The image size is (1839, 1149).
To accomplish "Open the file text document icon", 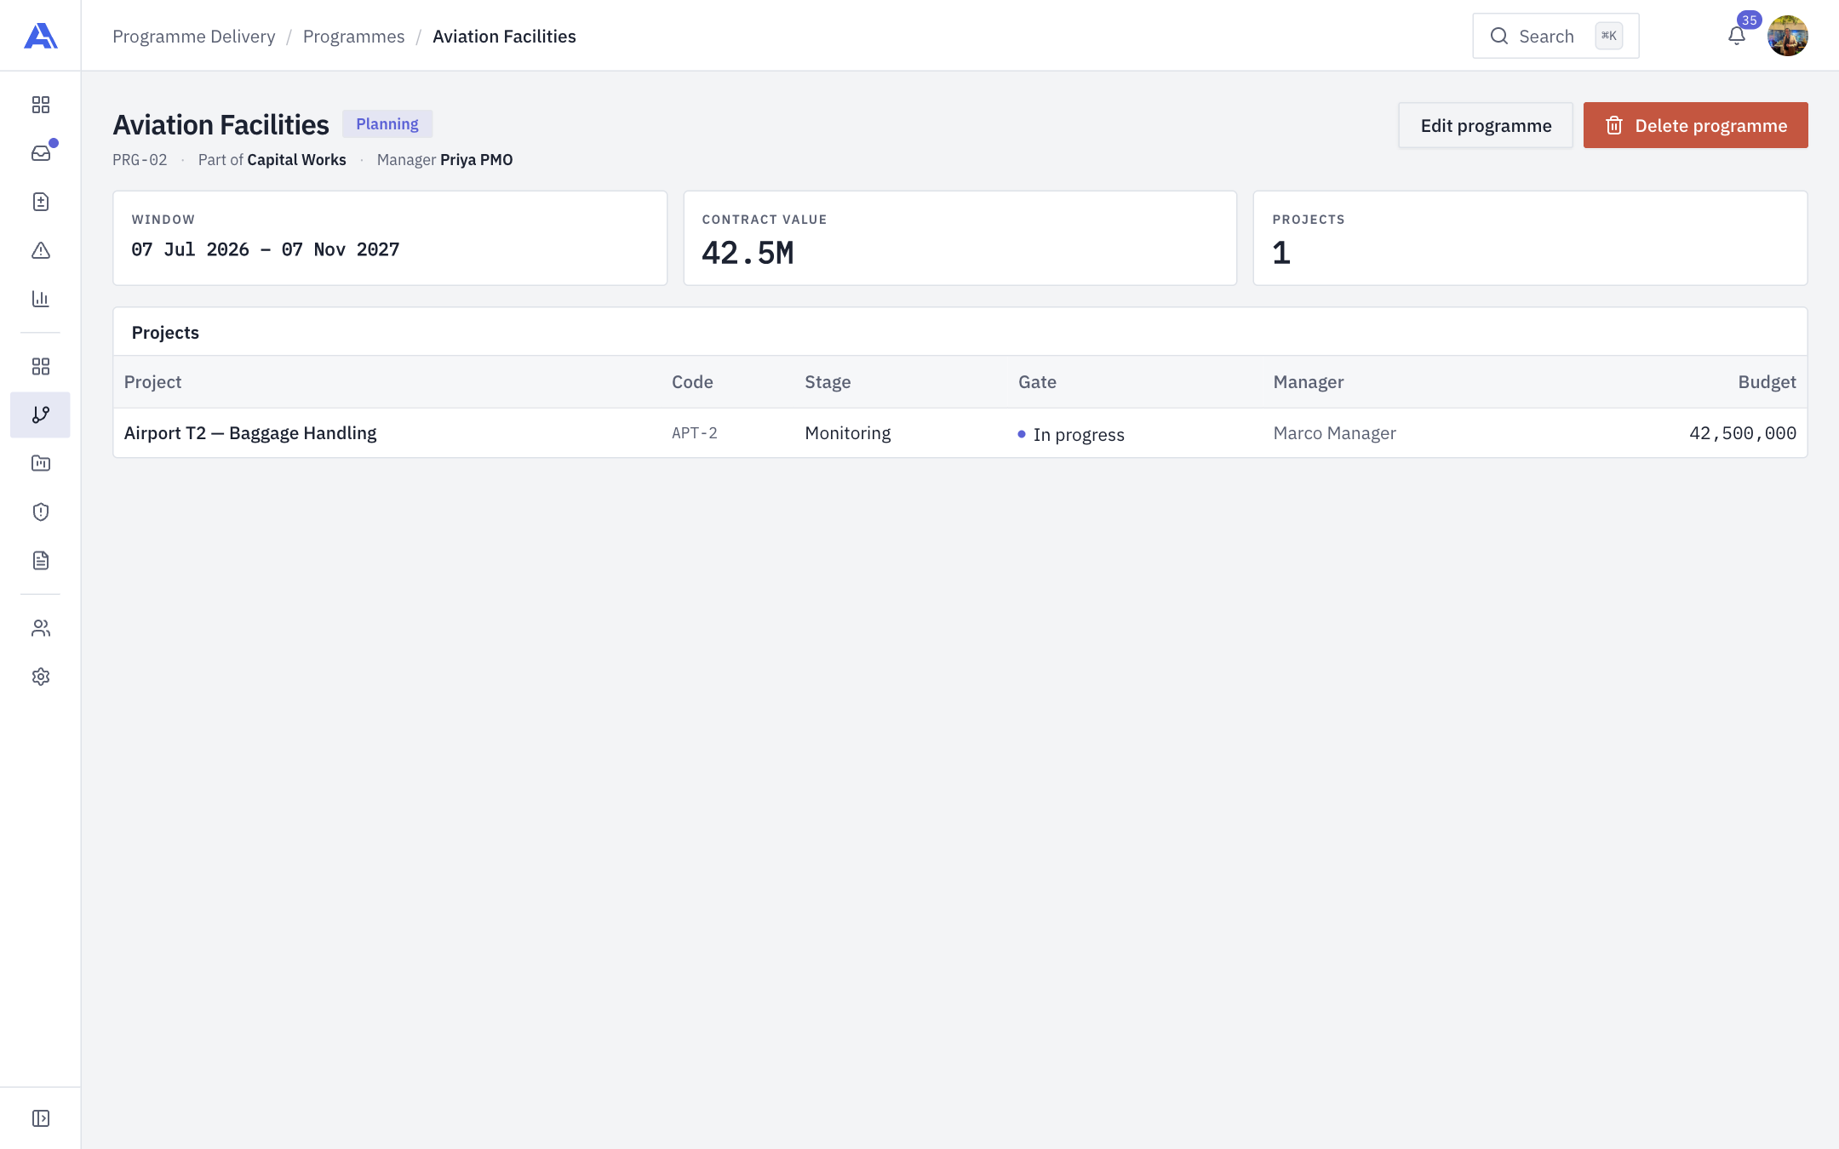I will 41,560.
